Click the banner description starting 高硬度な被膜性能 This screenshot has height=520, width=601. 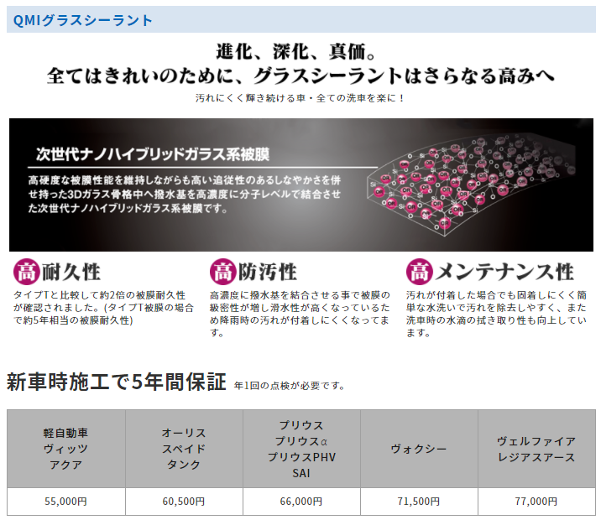pyautogui.click(x=185, y=194)
